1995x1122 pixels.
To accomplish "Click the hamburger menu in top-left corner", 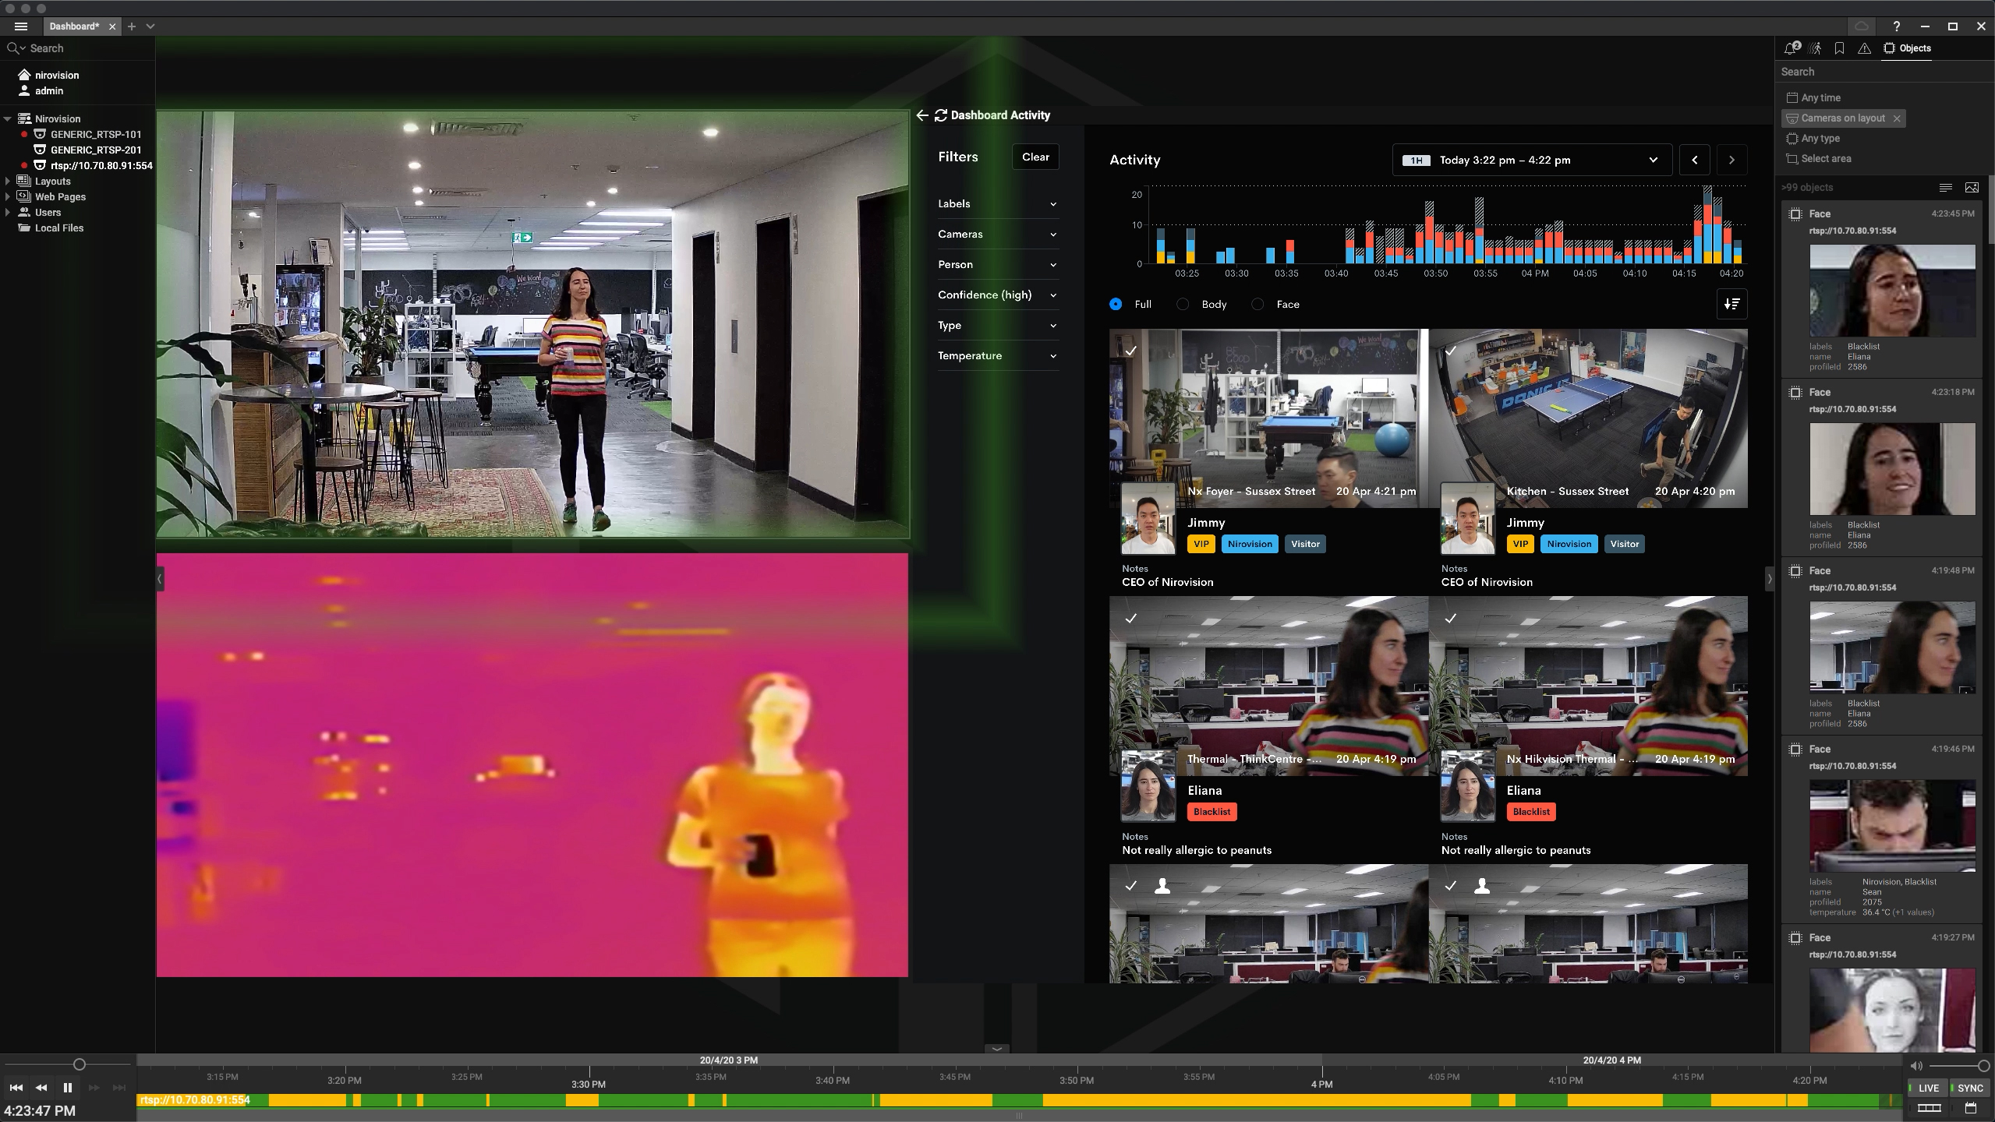I will click(20, 26).
